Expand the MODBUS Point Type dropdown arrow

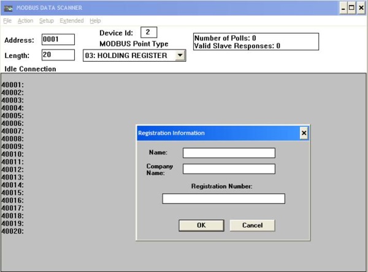pyautogui.click(x=180, y=56)
